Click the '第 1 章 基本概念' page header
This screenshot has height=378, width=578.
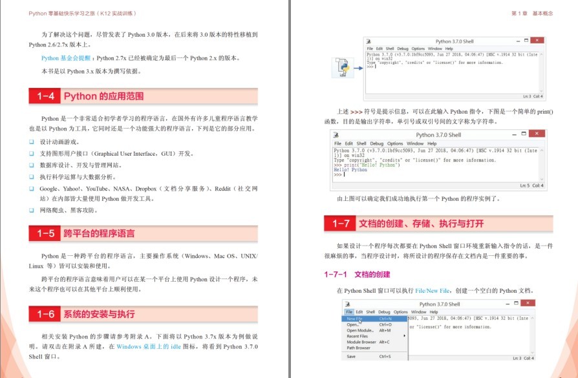tap(532, 14)
